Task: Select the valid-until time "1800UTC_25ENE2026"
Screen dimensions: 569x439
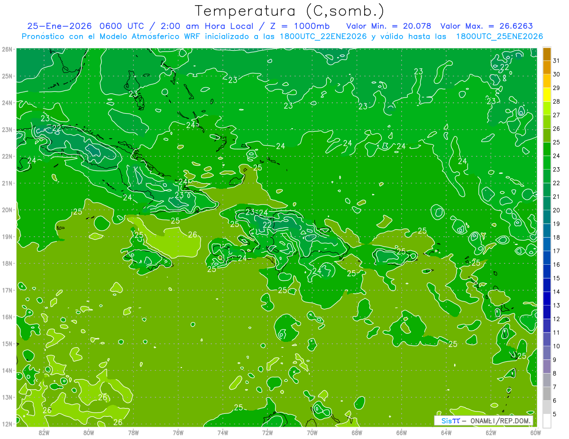Action: click(x=499, y=36)
